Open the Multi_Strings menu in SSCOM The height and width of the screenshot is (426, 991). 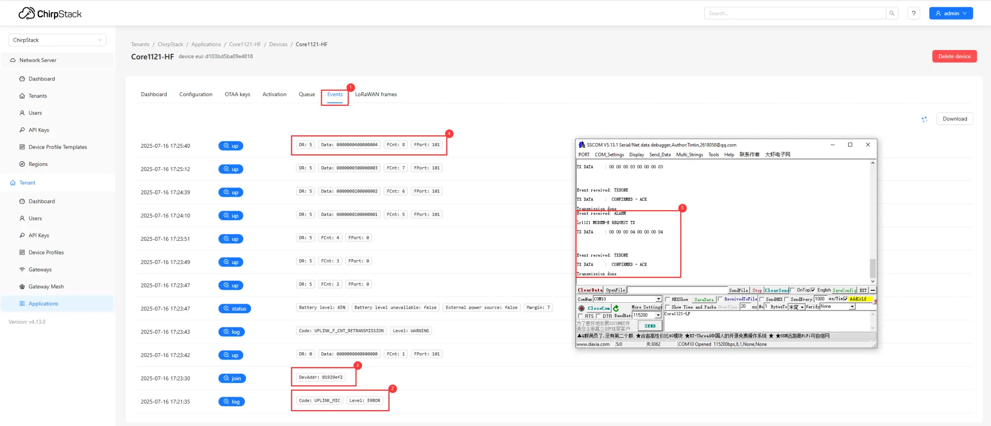[x=689, y=155]
